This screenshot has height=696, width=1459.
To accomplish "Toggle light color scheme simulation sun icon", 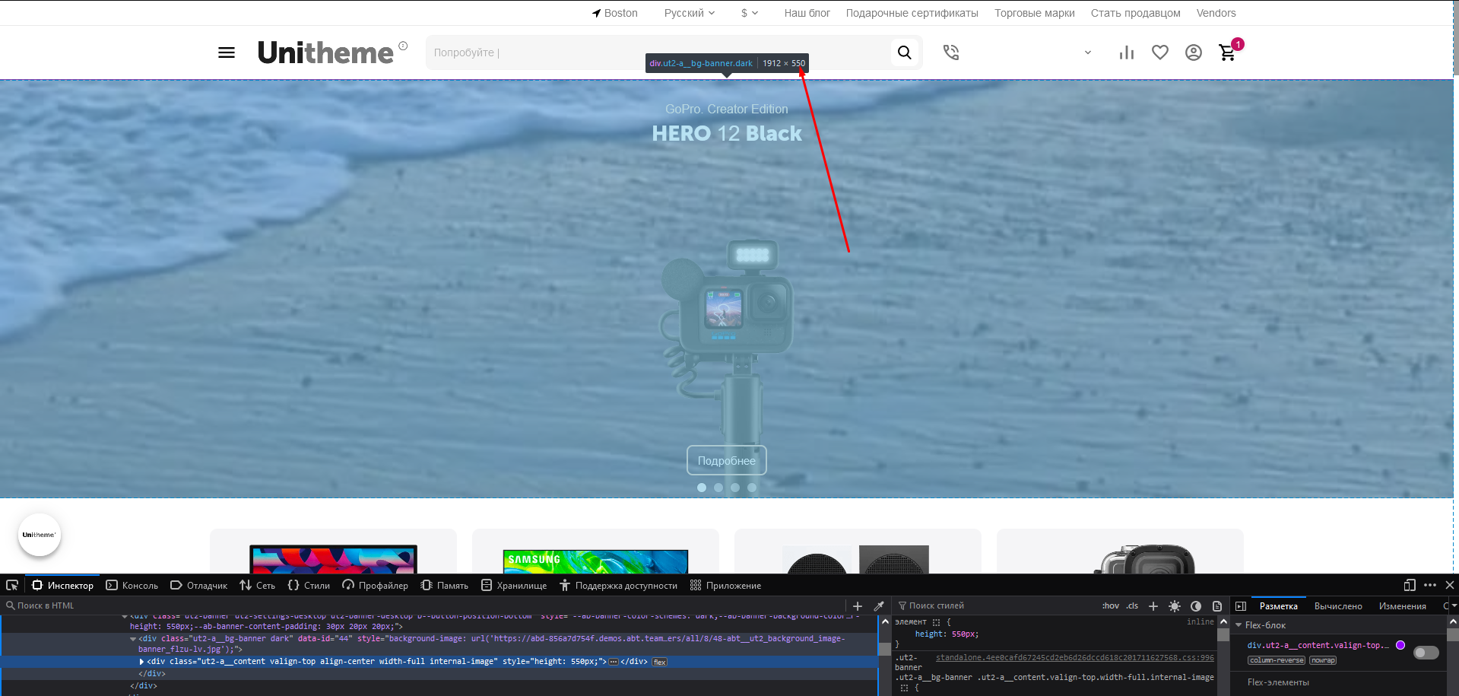I will pyautogui.click(x=1175, y=606).
